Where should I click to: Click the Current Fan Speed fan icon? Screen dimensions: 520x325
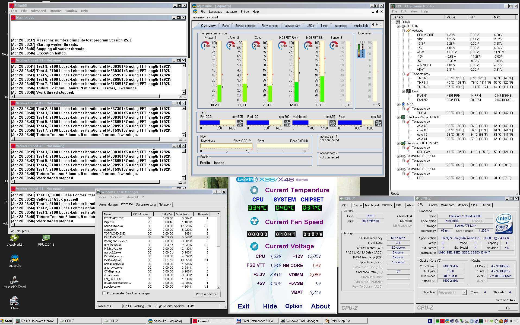click(x=254, y=222)
